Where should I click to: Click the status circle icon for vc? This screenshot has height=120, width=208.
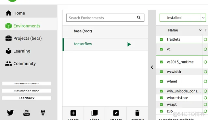click(x=205, y=49)
